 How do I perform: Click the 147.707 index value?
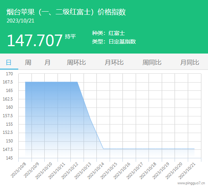[x=35, y=40]
